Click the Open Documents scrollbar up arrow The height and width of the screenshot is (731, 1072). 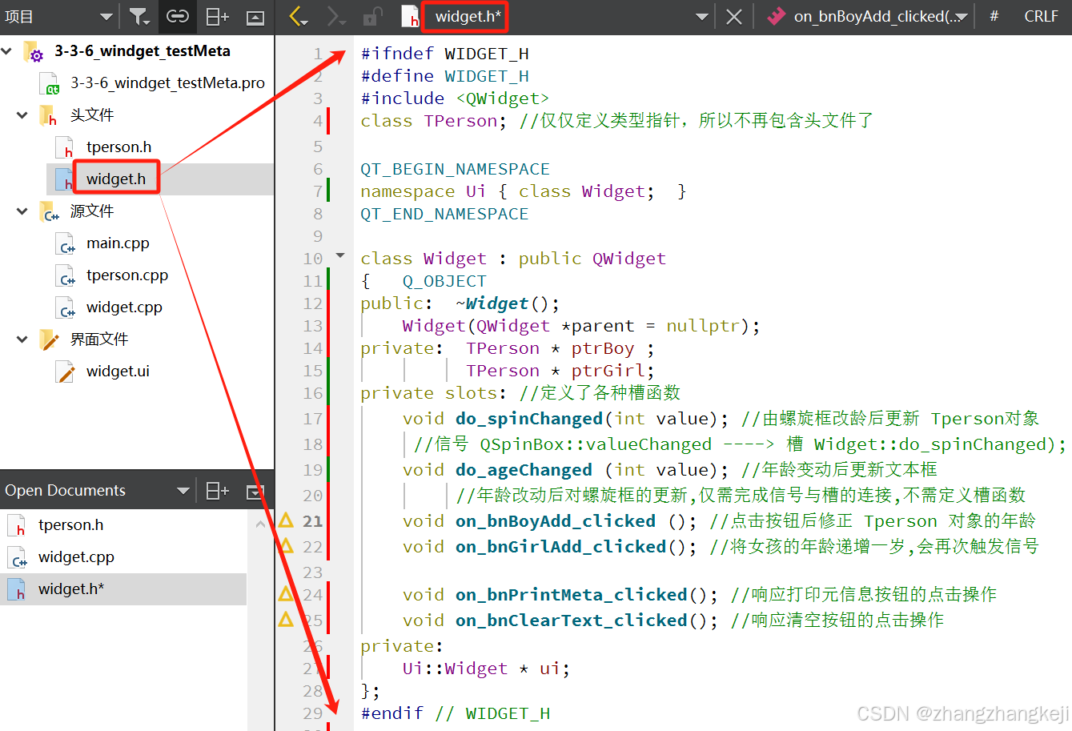260,524
